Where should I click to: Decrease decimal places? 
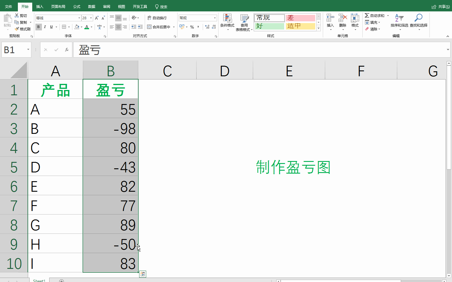tap(214, 27)
